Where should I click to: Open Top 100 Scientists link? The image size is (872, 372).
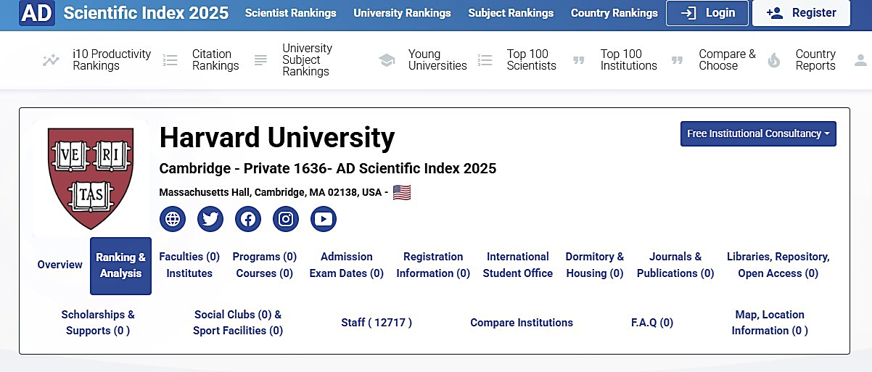[532, 60]
